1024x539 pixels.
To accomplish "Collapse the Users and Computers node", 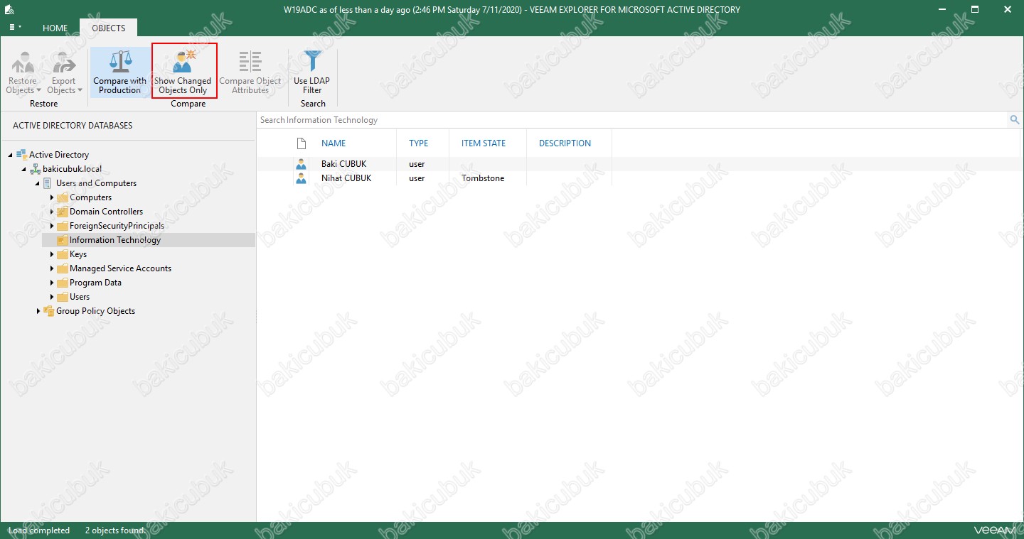I will click(x=37, y=183).
